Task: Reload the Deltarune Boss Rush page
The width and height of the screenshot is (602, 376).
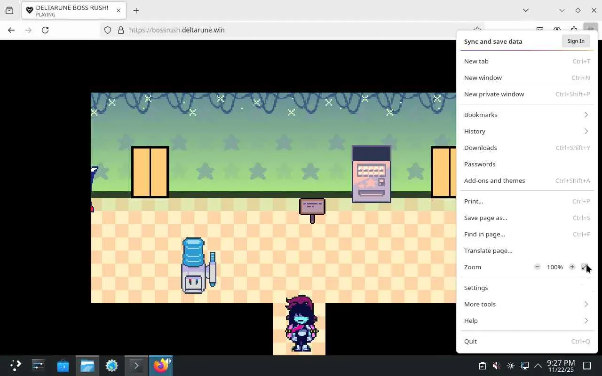Action: (x=45, y=30)
